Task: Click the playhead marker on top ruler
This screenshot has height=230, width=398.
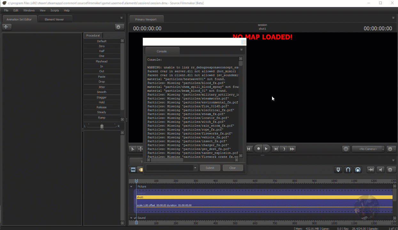Action: (137, 181)
